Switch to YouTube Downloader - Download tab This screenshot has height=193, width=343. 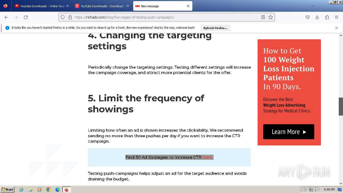[102, 6]
